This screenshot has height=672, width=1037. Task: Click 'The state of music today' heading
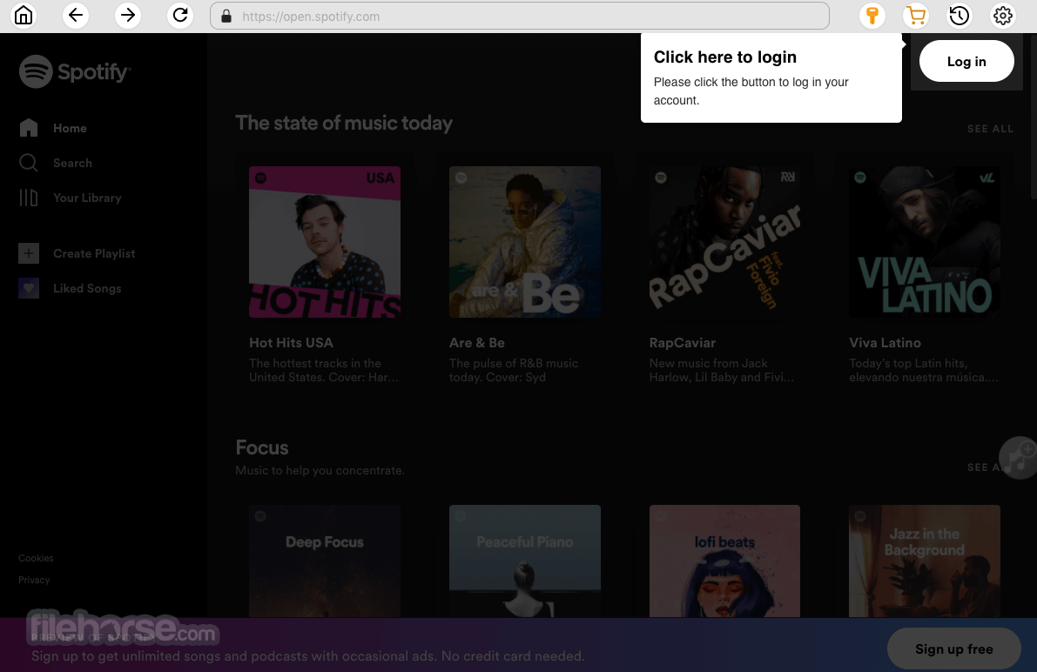coord(344,123)
